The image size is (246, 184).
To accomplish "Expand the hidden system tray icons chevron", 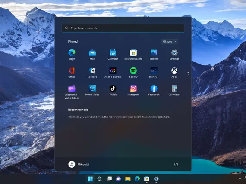I will point(240,179).
